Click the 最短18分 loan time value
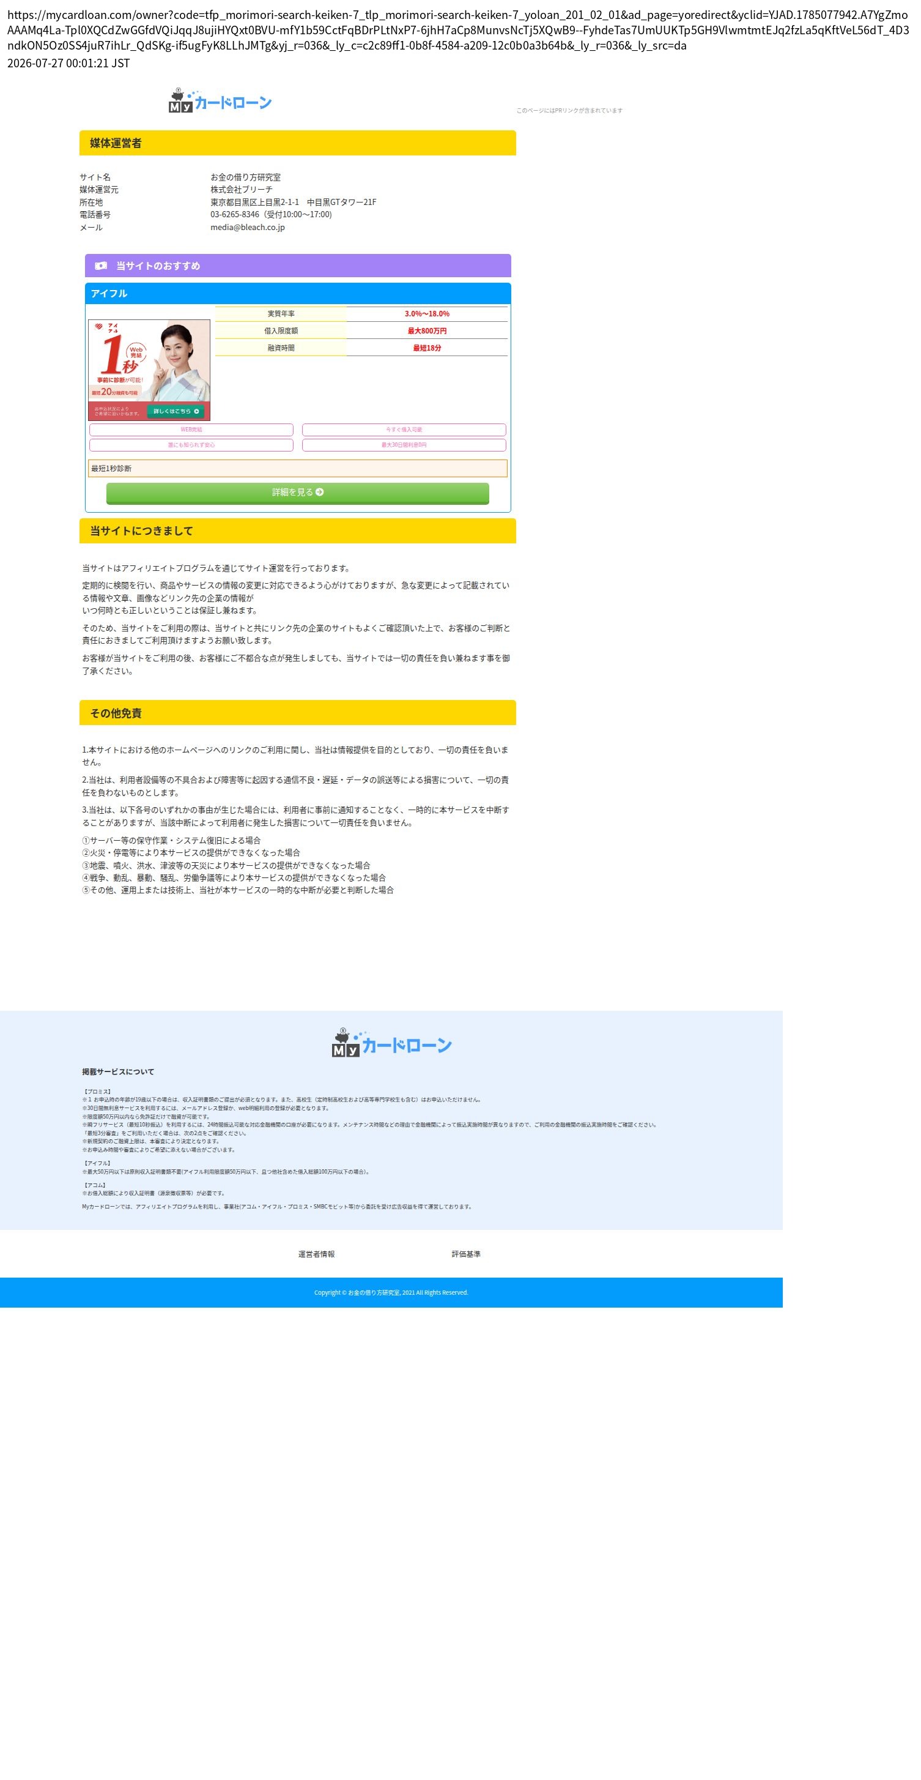This screenshot has width=921, height=1780. click(427, 348)
